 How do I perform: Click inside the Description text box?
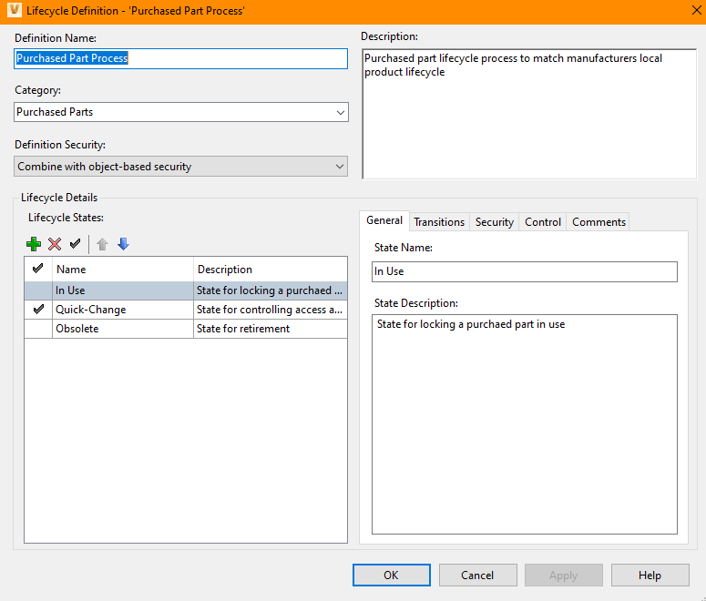[x=529, y=114]
